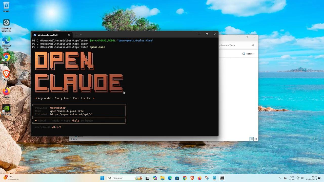Open the network status tray icon
The height and width of the screenshot is (182, 324).
pos(298,178)
